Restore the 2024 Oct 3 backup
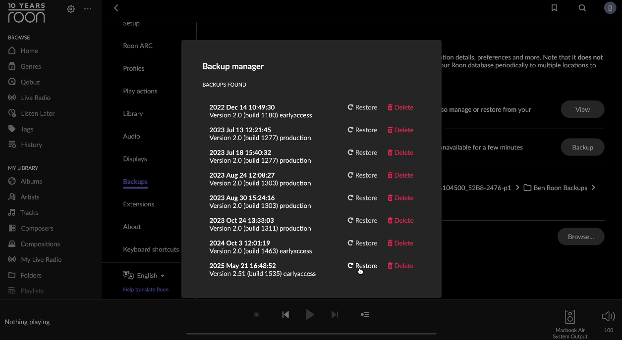 tap(362, 243)
